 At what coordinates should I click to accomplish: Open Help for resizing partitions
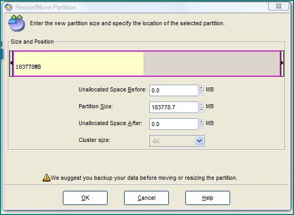[x=207, y=198]
